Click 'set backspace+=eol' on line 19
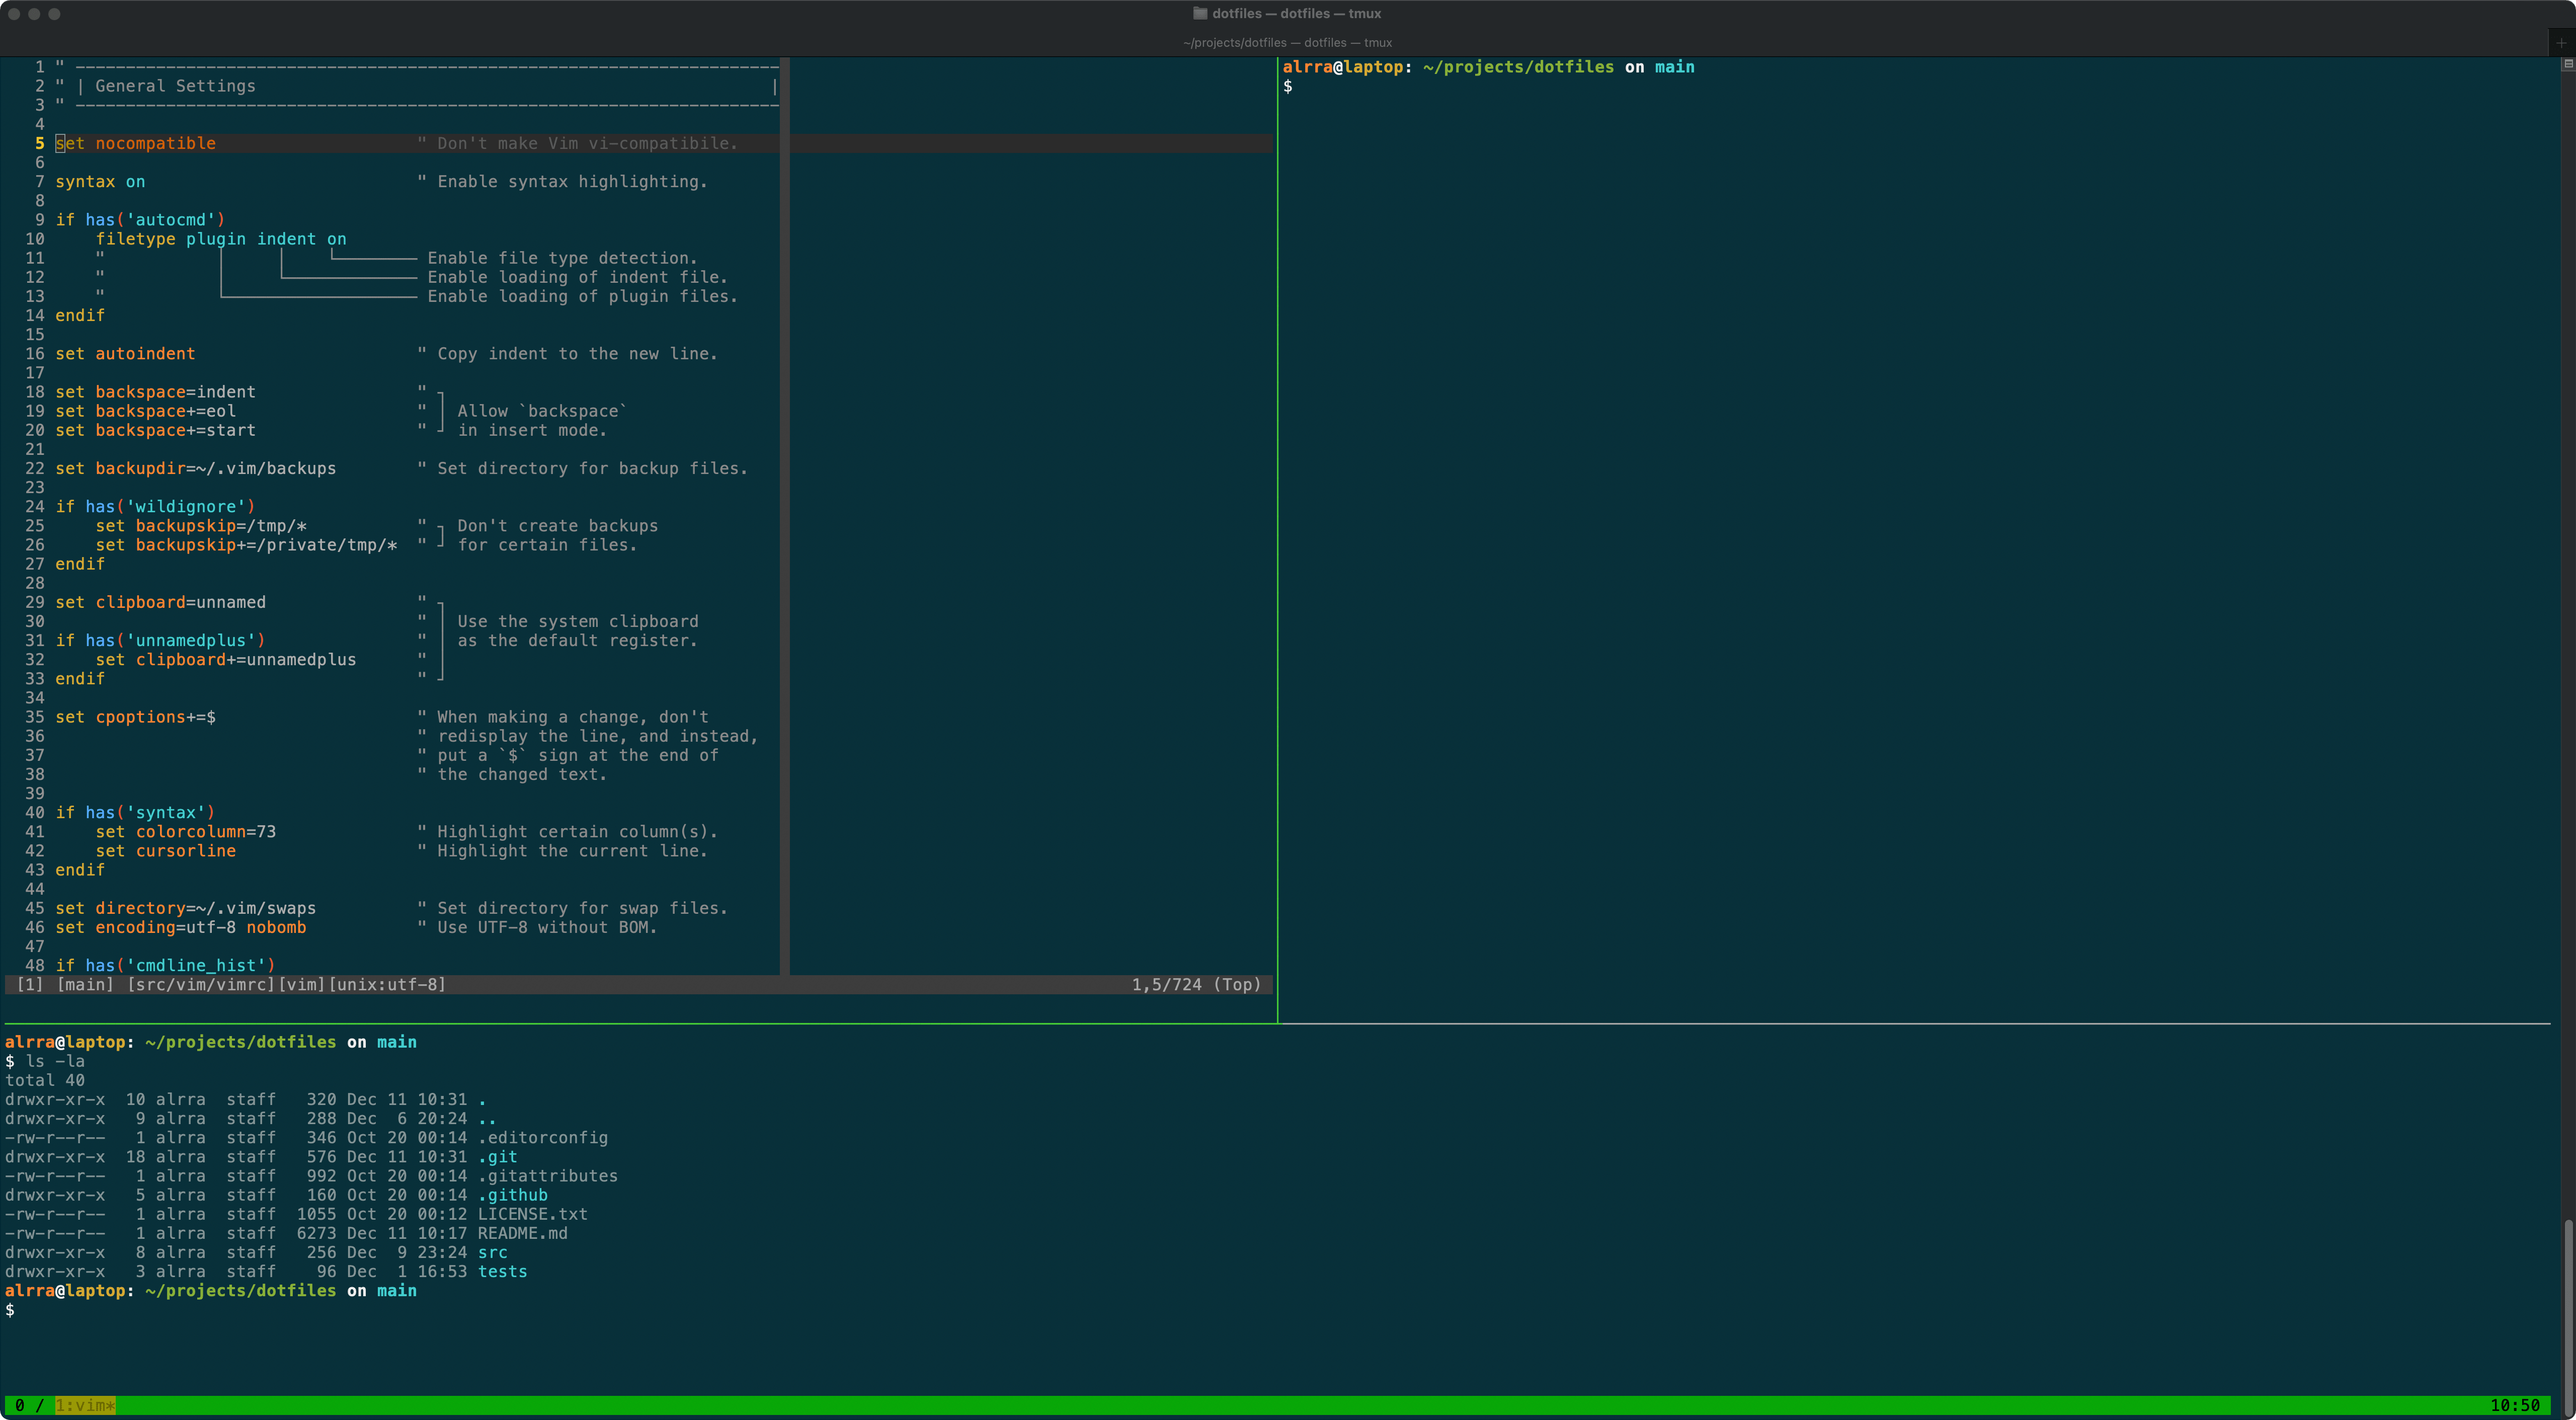 [x=145, y=411]
